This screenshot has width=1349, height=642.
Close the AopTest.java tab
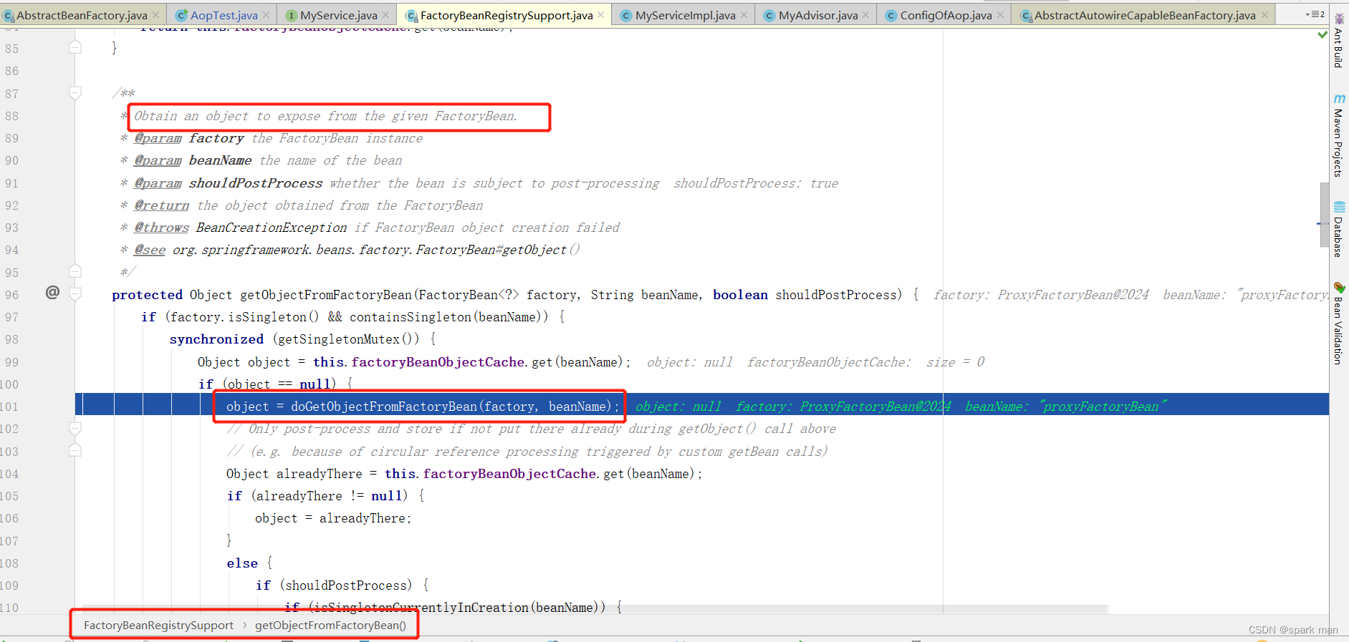267,15
